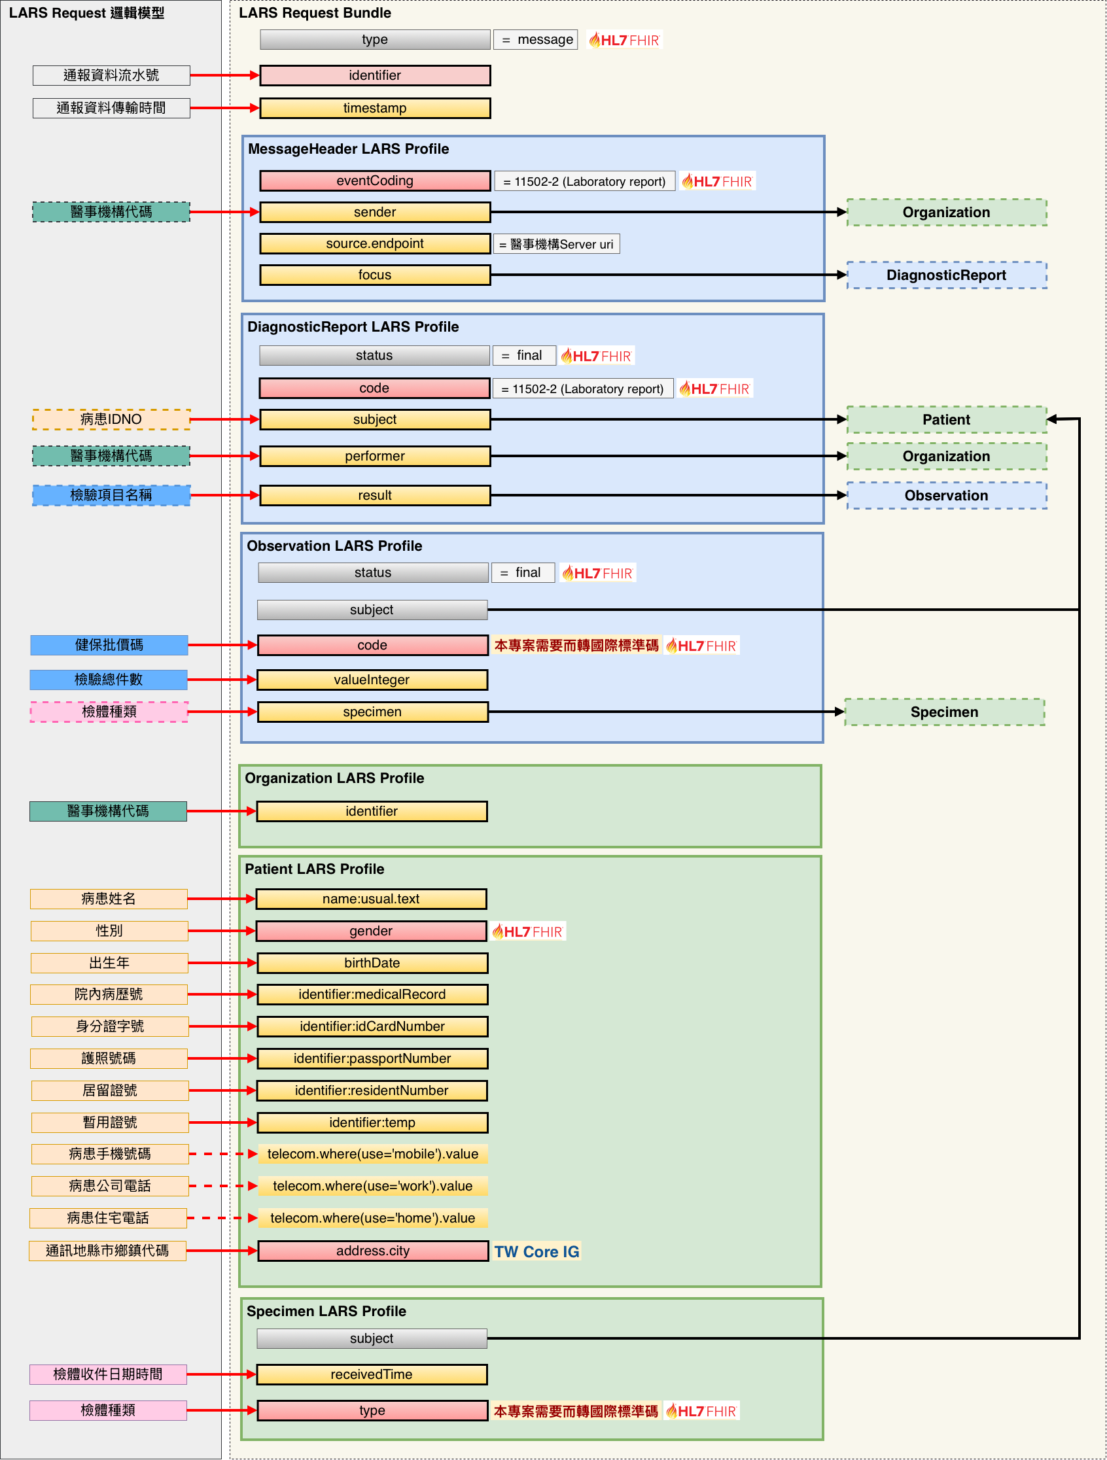
Task: Select identifier:passportNumber element
Action: click(x=372, y=1059)
